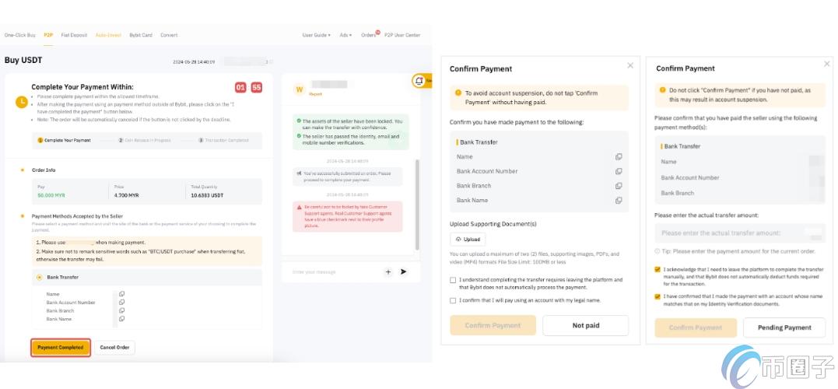Uncheck the 'I acknowledge that I need' checkbox
Image resolution: width=838 pixels, height=389 pixels.
658,269
